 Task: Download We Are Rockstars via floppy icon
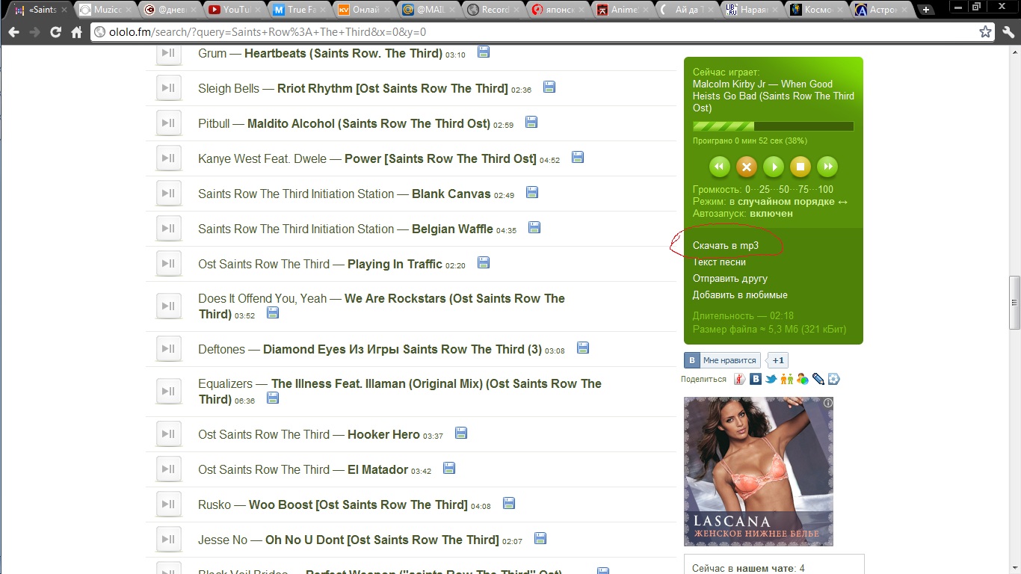click(273, 312)
